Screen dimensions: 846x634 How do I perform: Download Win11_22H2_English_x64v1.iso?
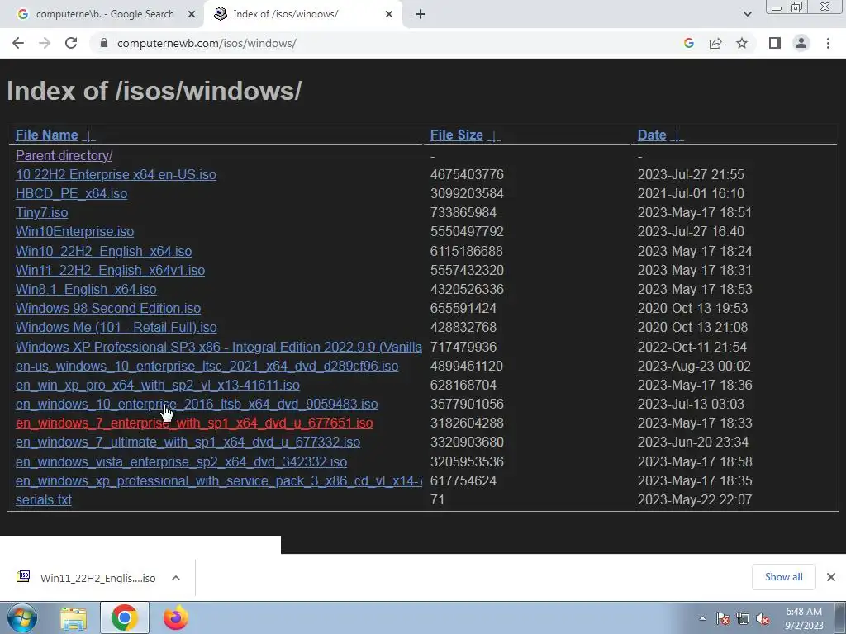tap(110, 270)
